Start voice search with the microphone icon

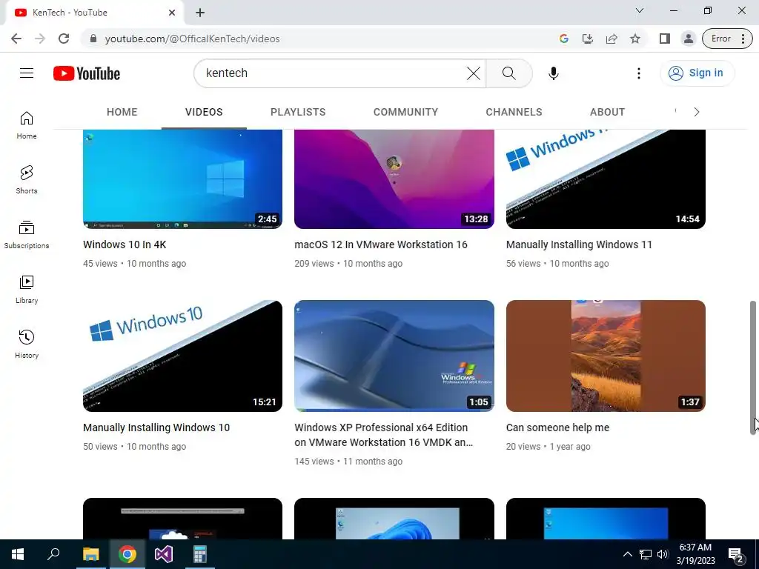click(553, 73)
